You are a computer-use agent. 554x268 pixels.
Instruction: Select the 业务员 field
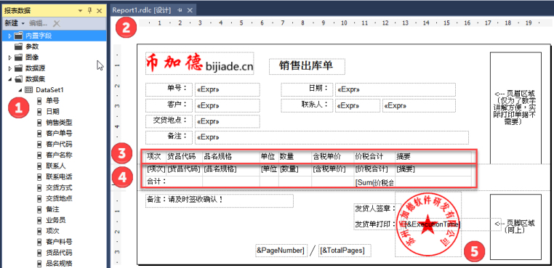56,220
